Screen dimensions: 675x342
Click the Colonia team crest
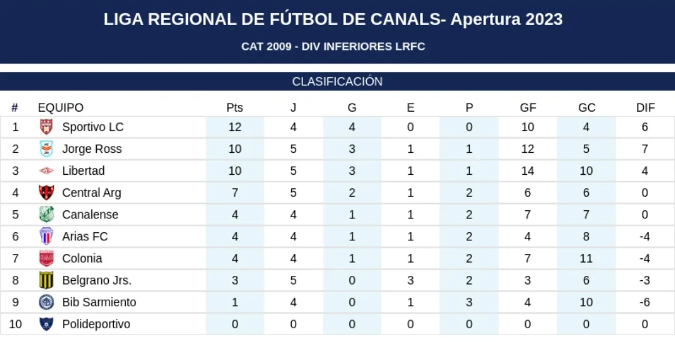coord(46,258)
